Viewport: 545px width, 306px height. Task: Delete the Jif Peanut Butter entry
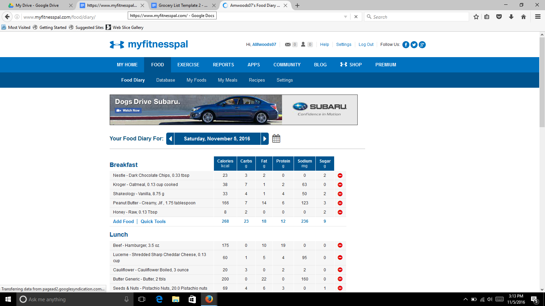pyautogui.click(x=340, y=203)
